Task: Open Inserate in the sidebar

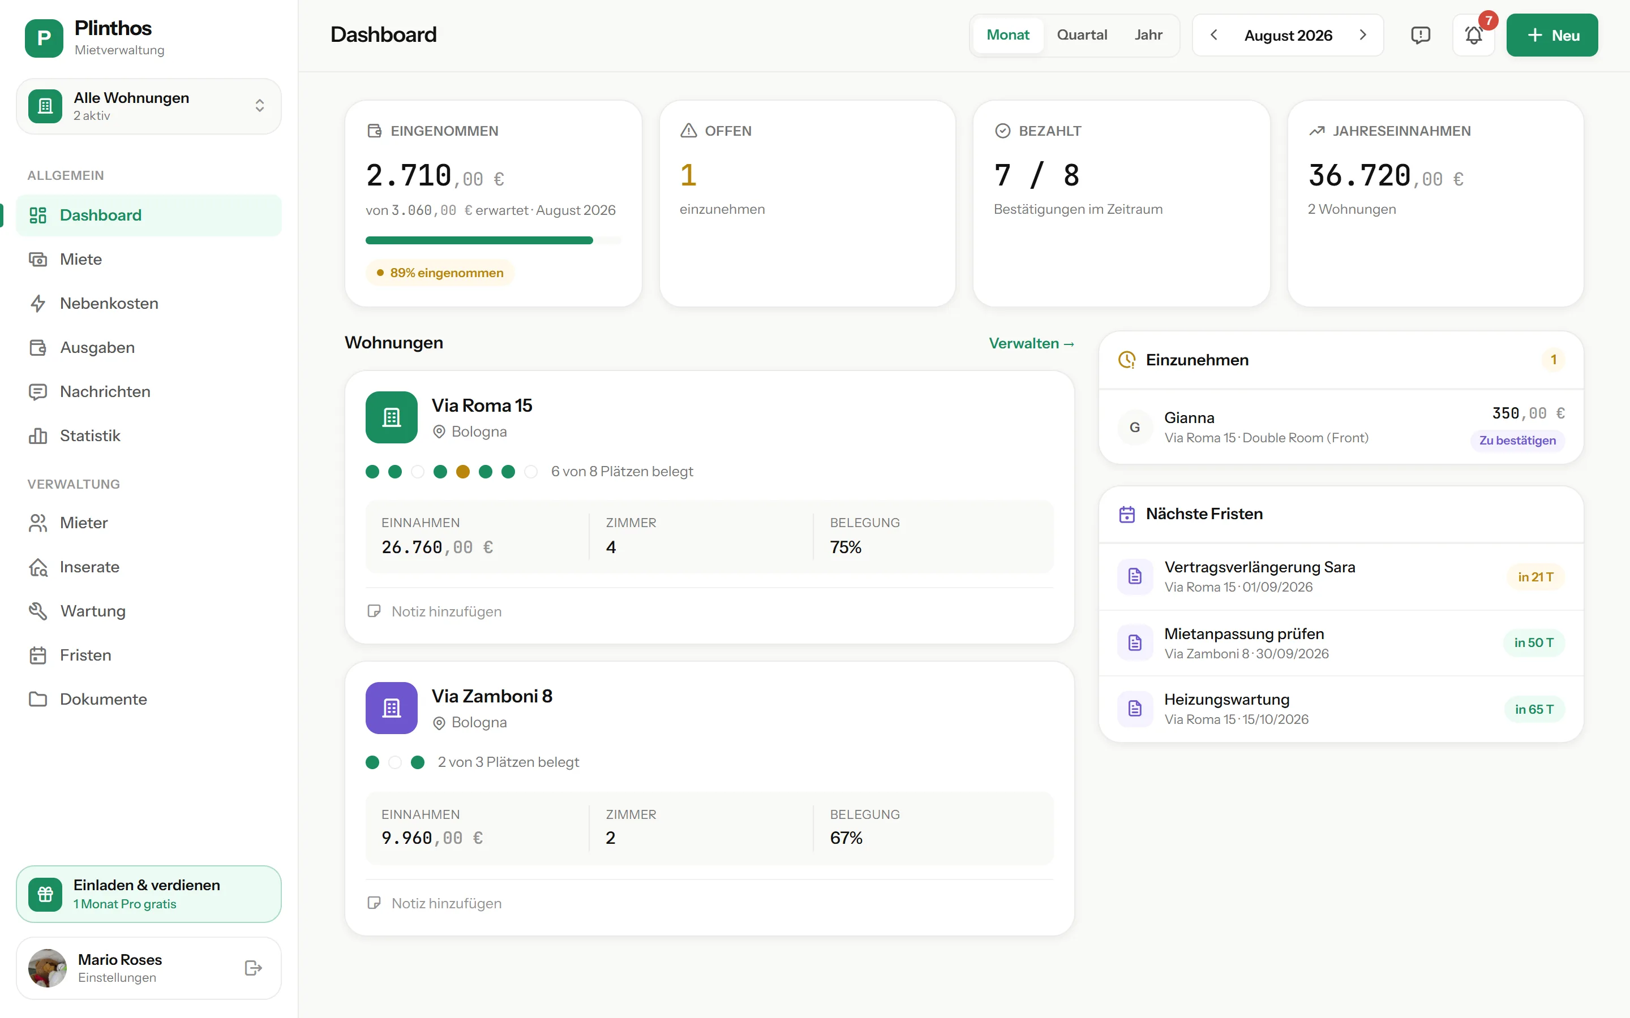Action: coord(149,567)
